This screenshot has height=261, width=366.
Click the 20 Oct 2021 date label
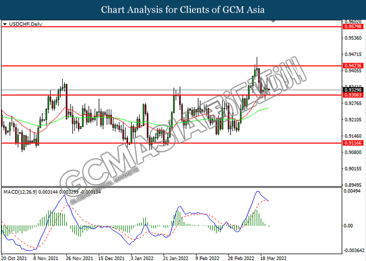(14, 258)
